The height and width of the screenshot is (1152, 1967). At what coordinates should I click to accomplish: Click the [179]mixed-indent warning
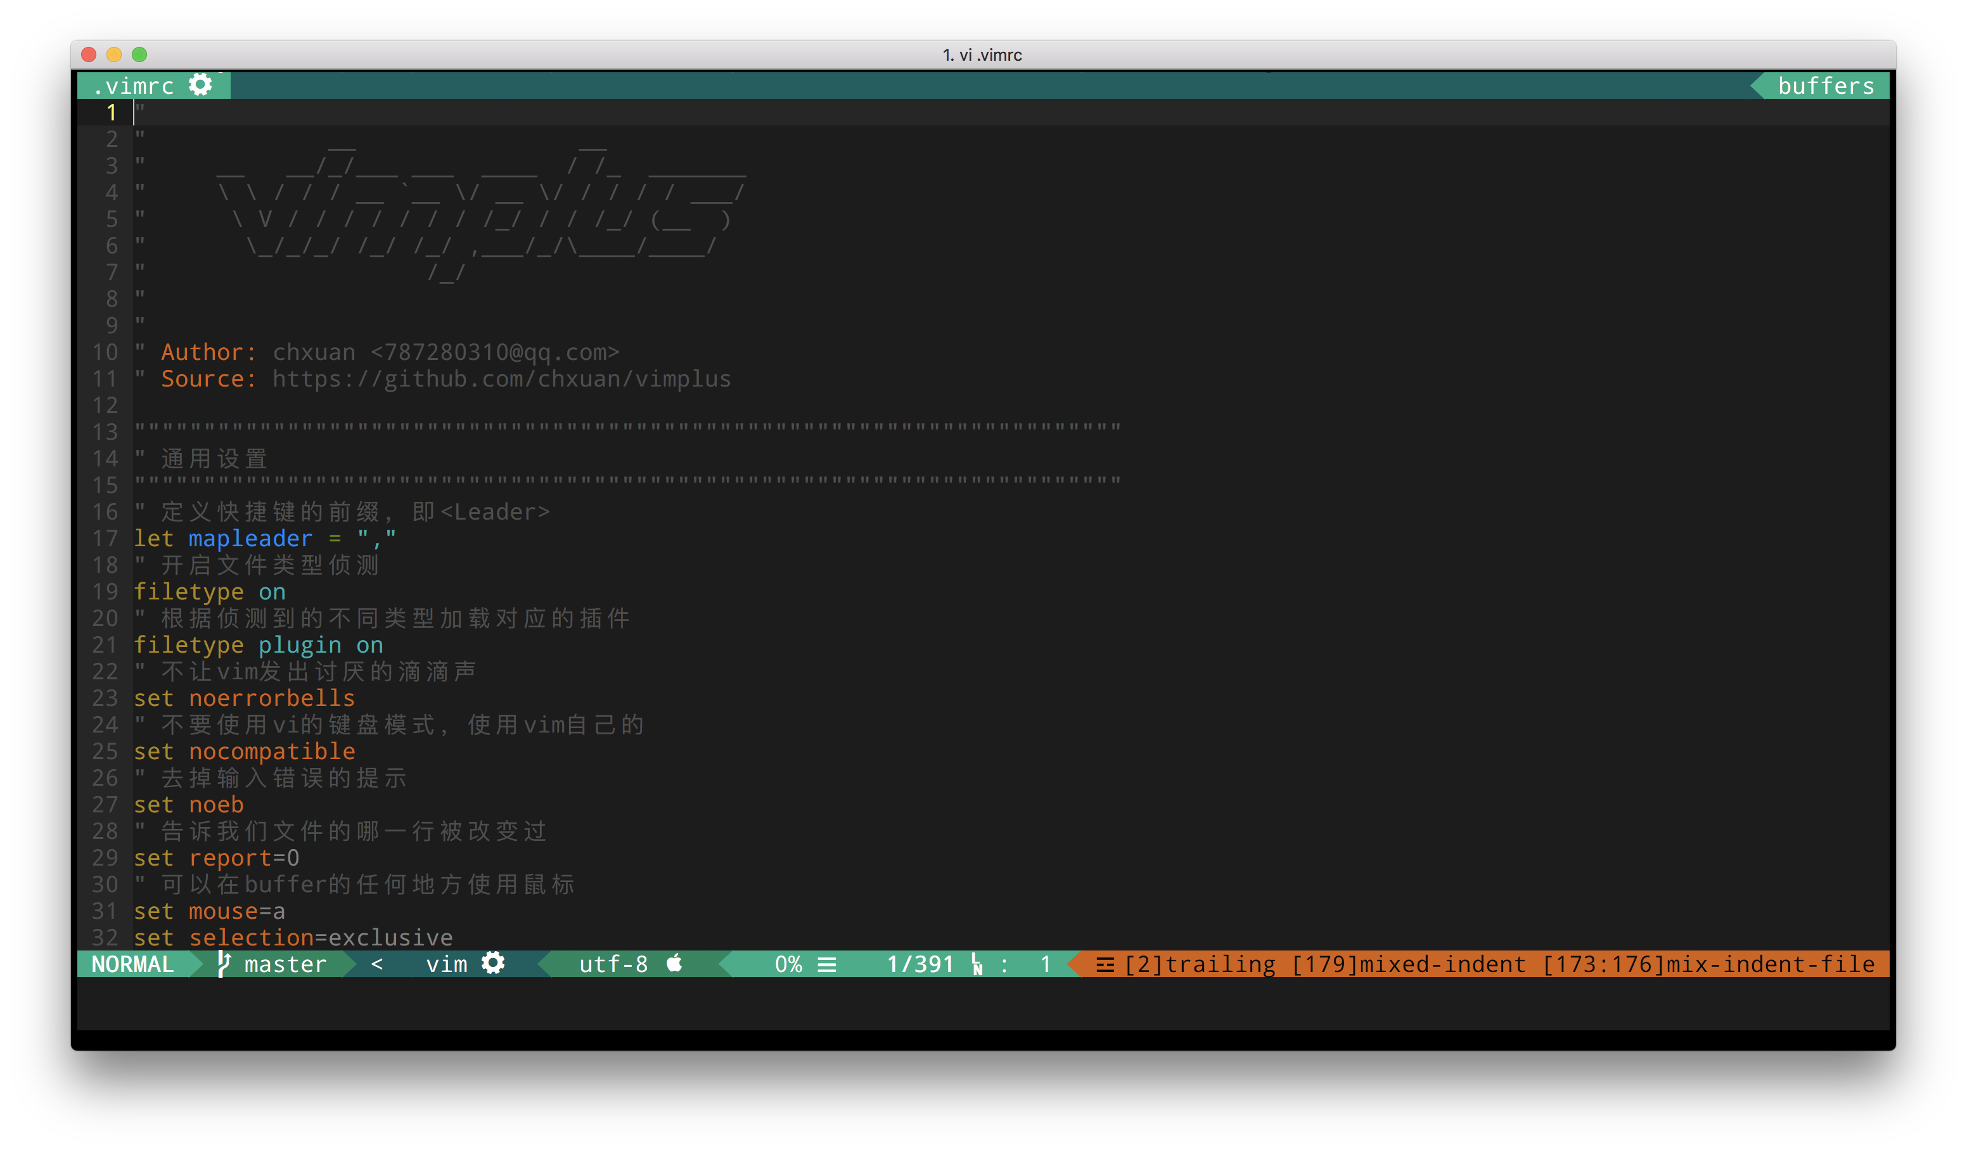1408,964
